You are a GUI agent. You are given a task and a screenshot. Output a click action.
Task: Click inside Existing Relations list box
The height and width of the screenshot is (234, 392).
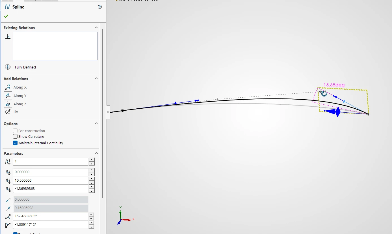(55, 46)
